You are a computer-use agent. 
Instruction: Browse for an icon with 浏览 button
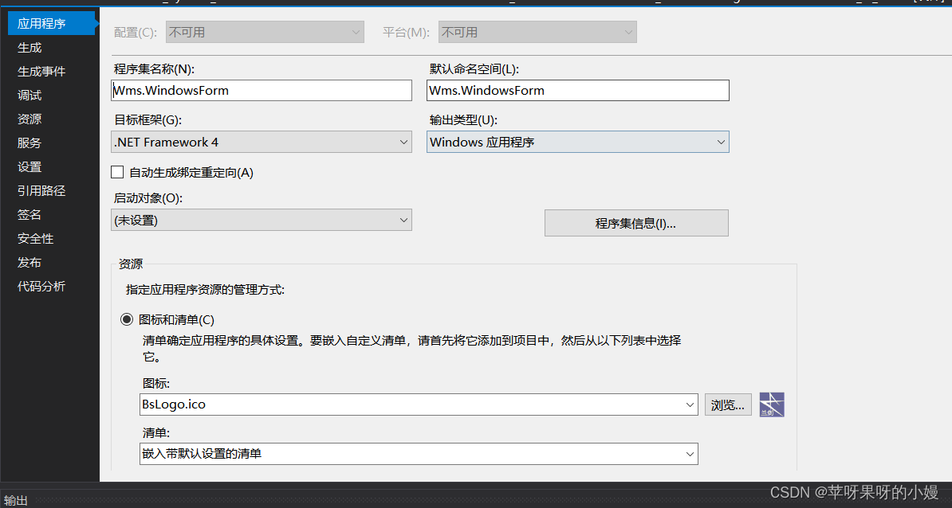click(x=728, y=404)
